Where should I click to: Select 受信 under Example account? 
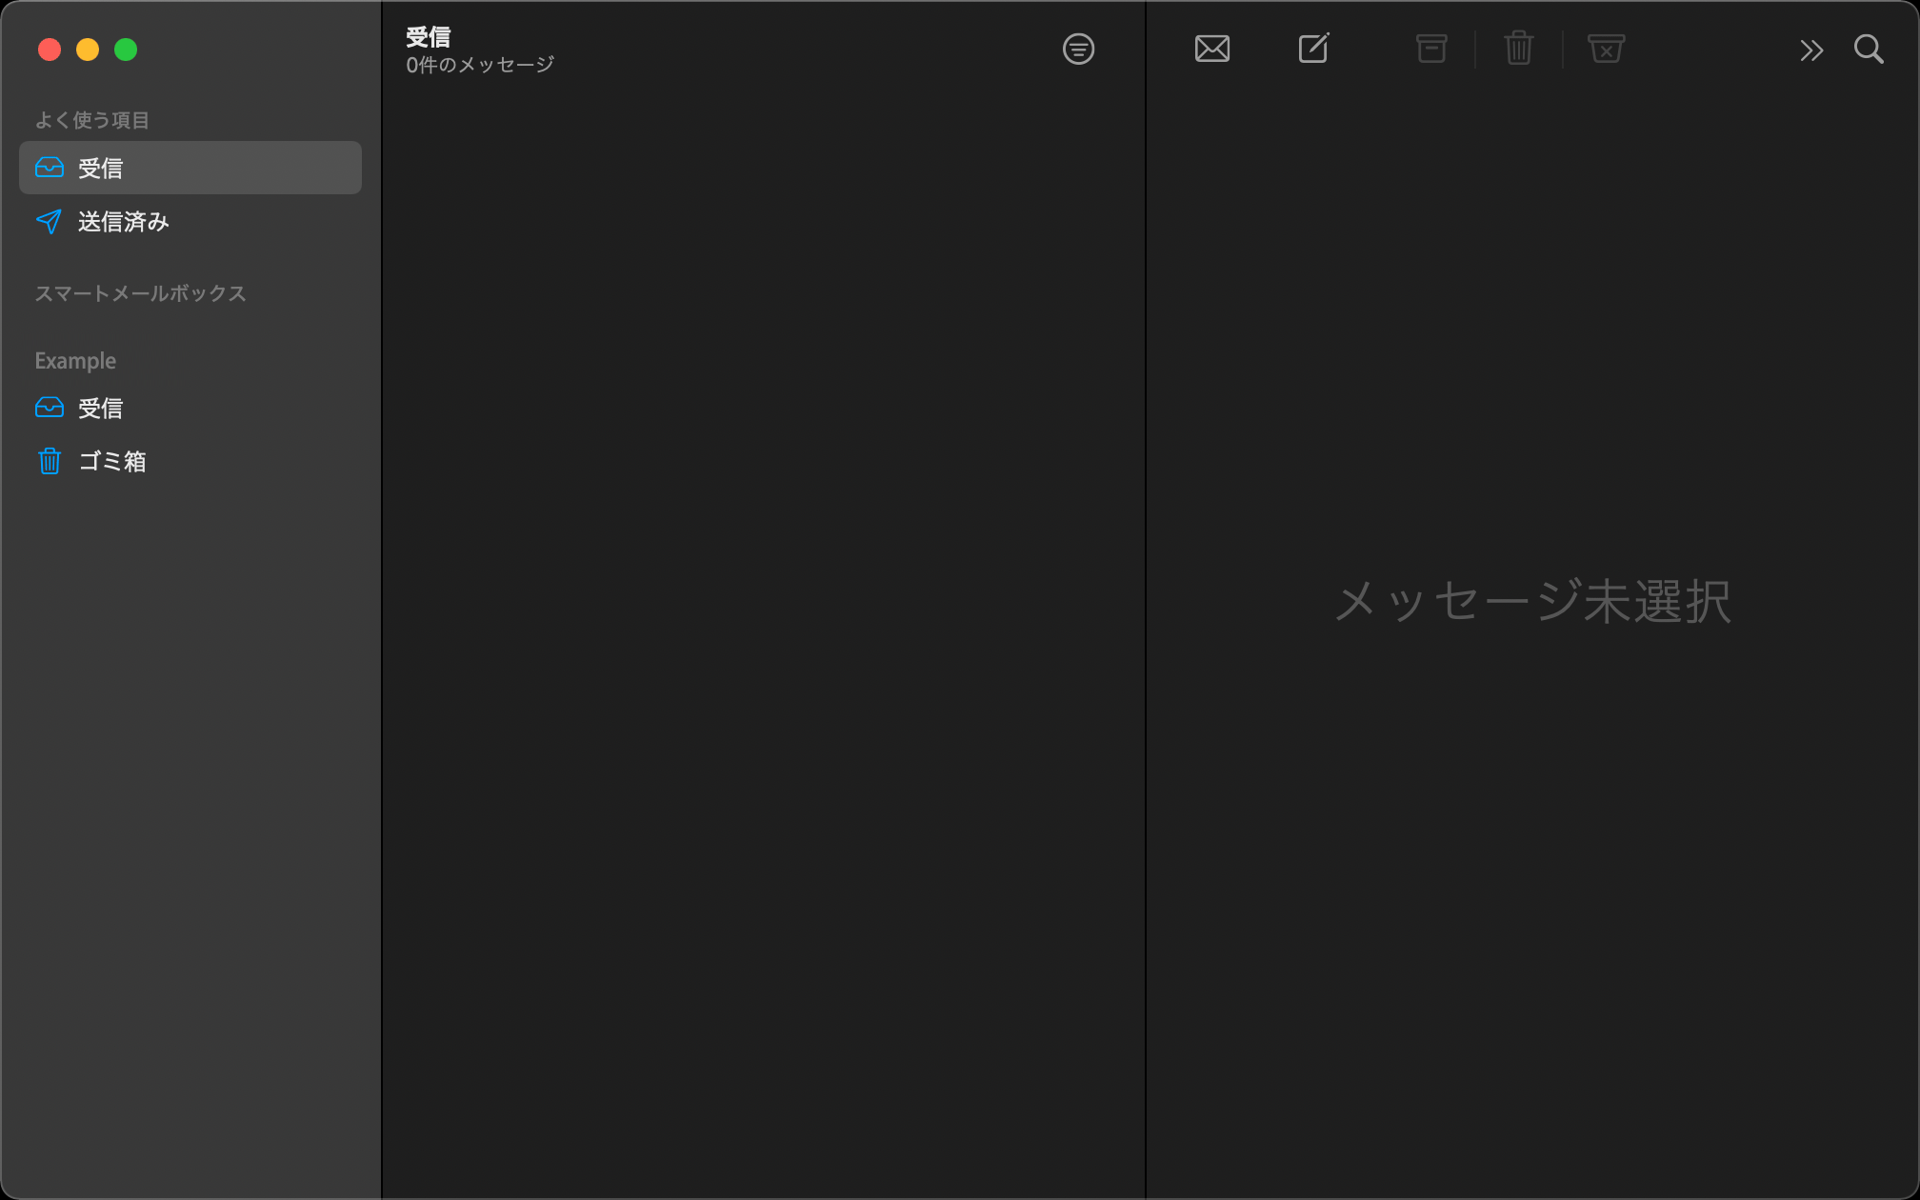[x=100, y=408]
